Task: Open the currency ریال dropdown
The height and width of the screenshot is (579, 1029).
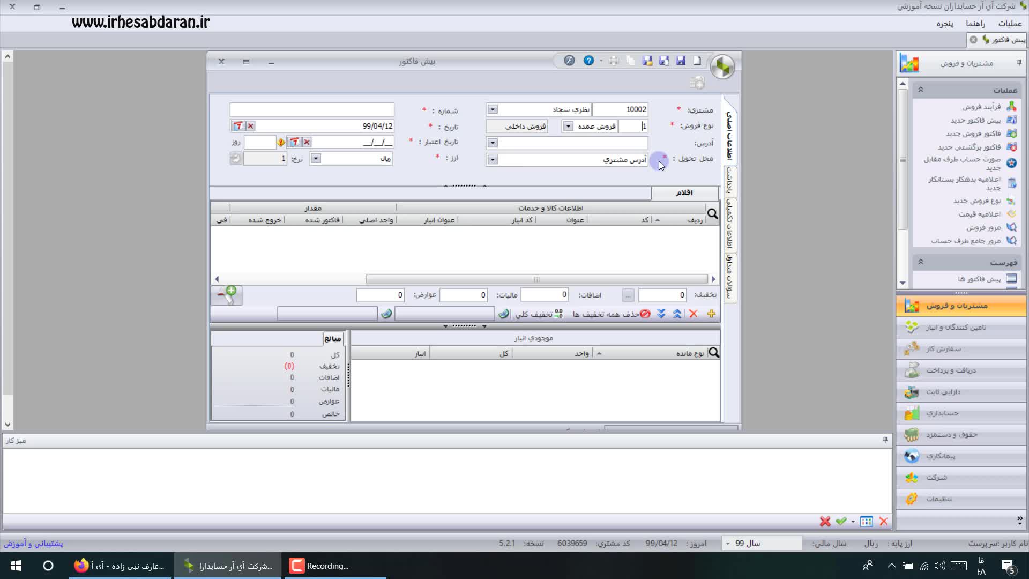Action: (316, 158)
